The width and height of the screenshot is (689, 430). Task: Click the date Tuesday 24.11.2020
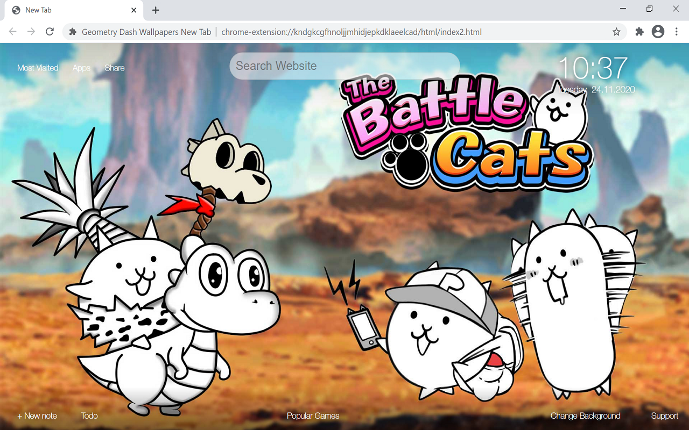[x=596, y=90]
